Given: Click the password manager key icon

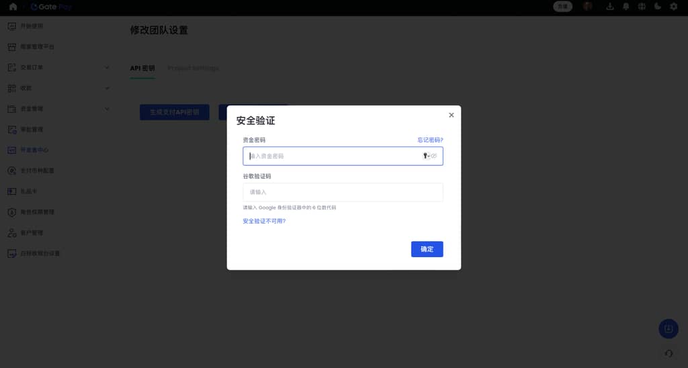Looking at the screenshot, I should 425,156.
